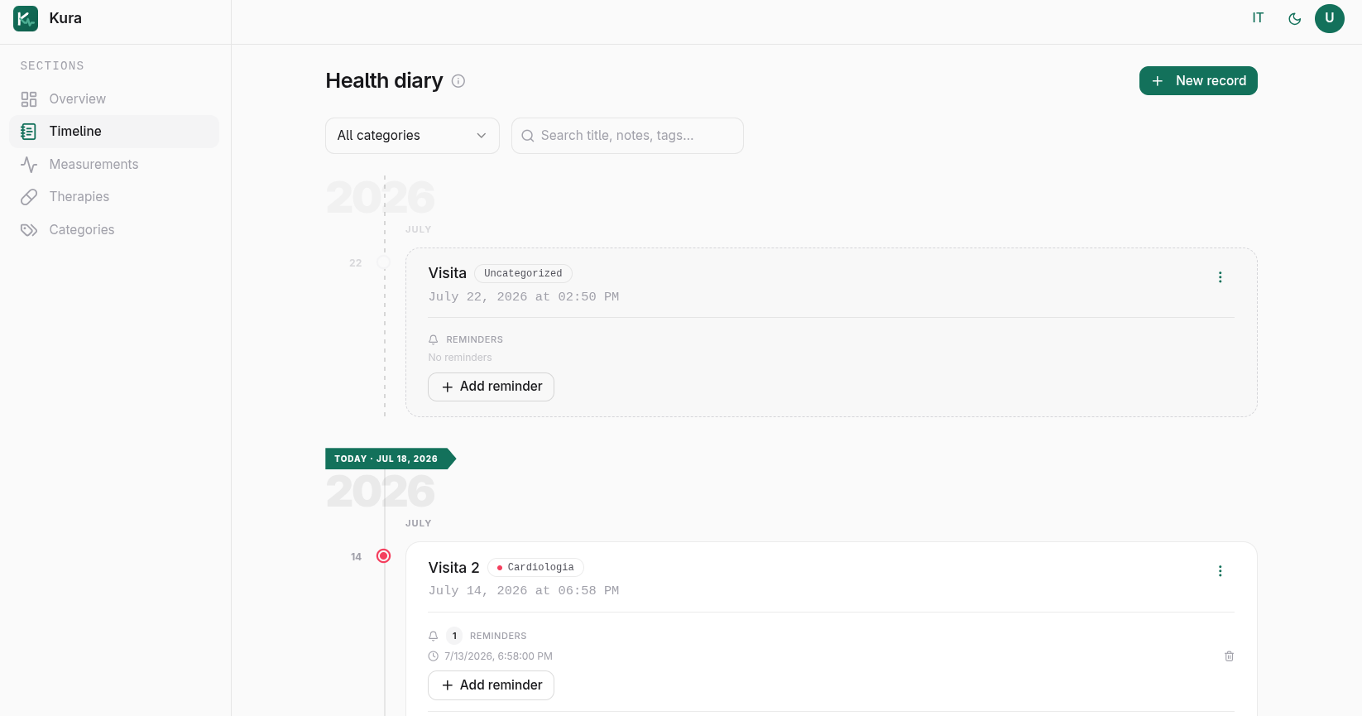1362x716 pixels.
Task: Click the bell icon in Visita reminders
Action: pyautogui.click(x=433, y=339)
